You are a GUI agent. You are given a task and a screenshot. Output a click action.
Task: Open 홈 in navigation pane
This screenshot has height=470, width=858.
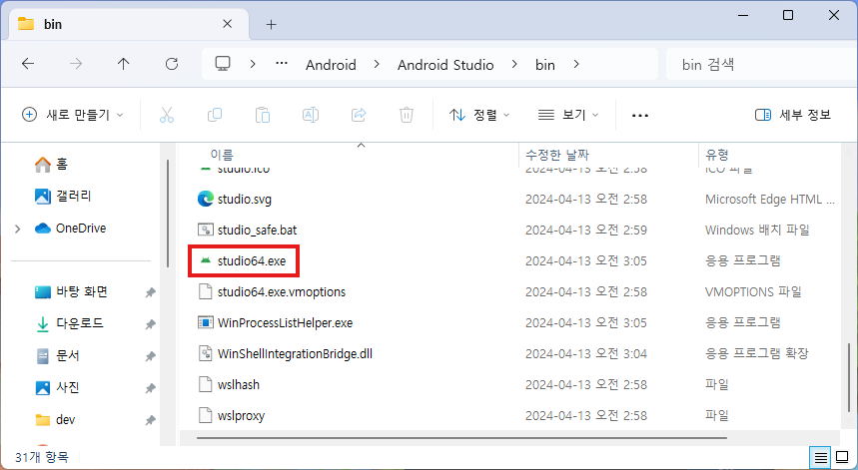51,164
